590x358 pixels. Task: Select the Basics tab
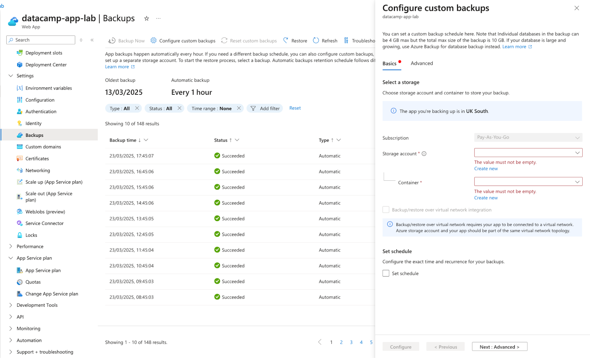(389, 64)
